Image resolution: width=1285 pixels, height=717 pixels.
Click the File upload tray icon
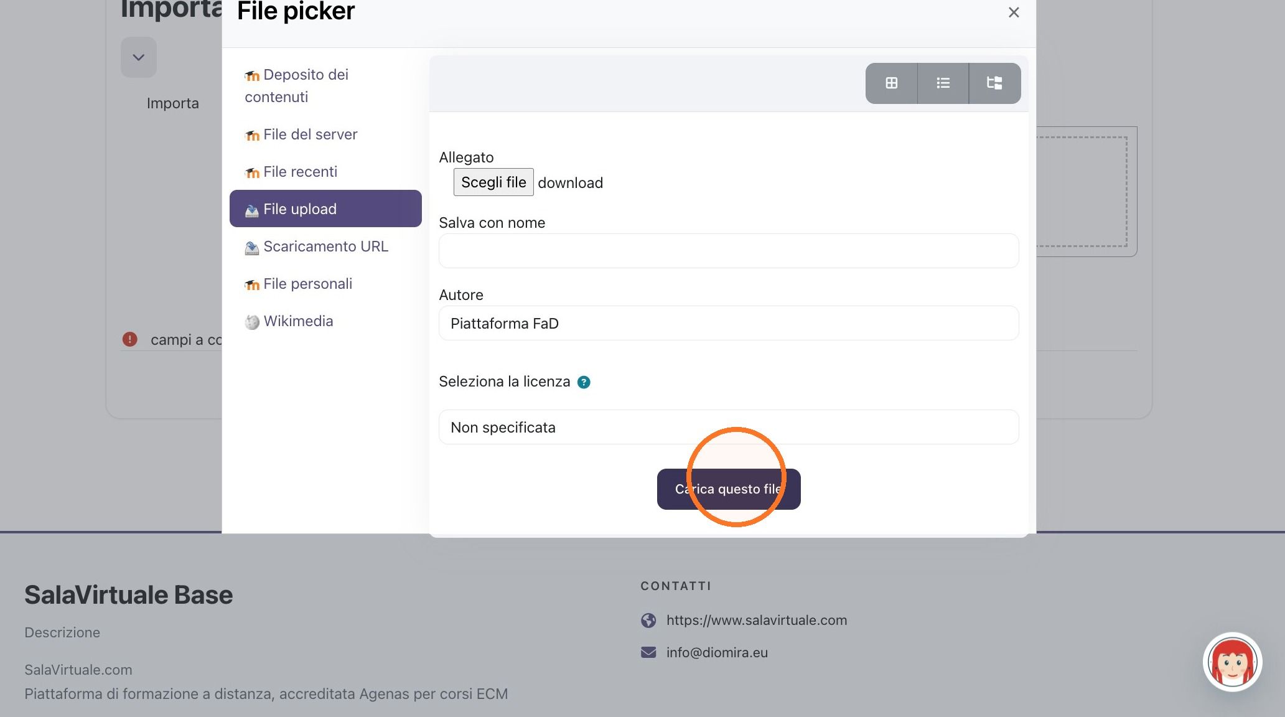point(252,210)
